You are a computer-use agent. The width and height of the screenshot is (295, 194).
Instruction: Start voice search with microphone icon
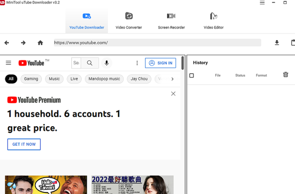point(107,63)
